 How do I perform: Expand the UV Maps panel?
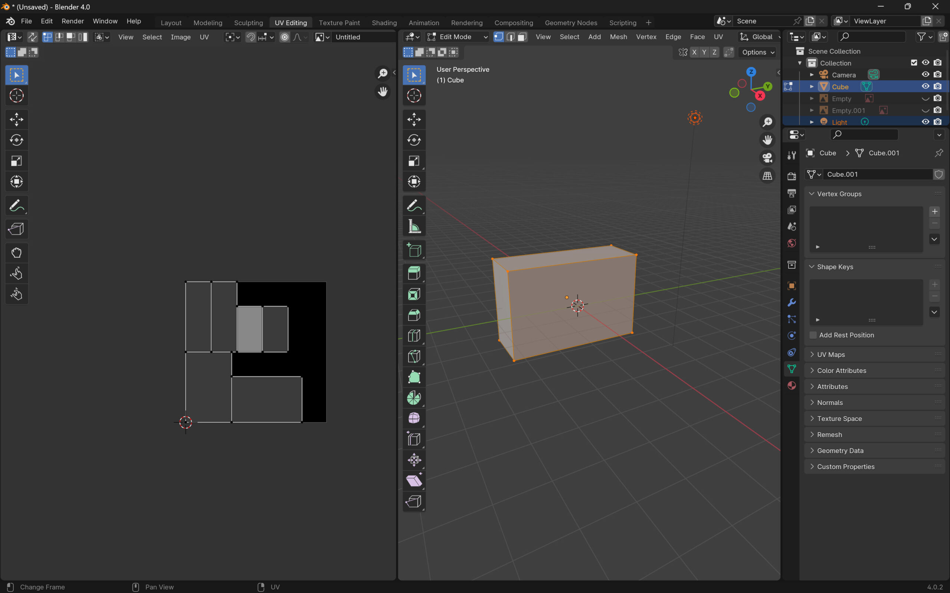click(x=831, y=355)
